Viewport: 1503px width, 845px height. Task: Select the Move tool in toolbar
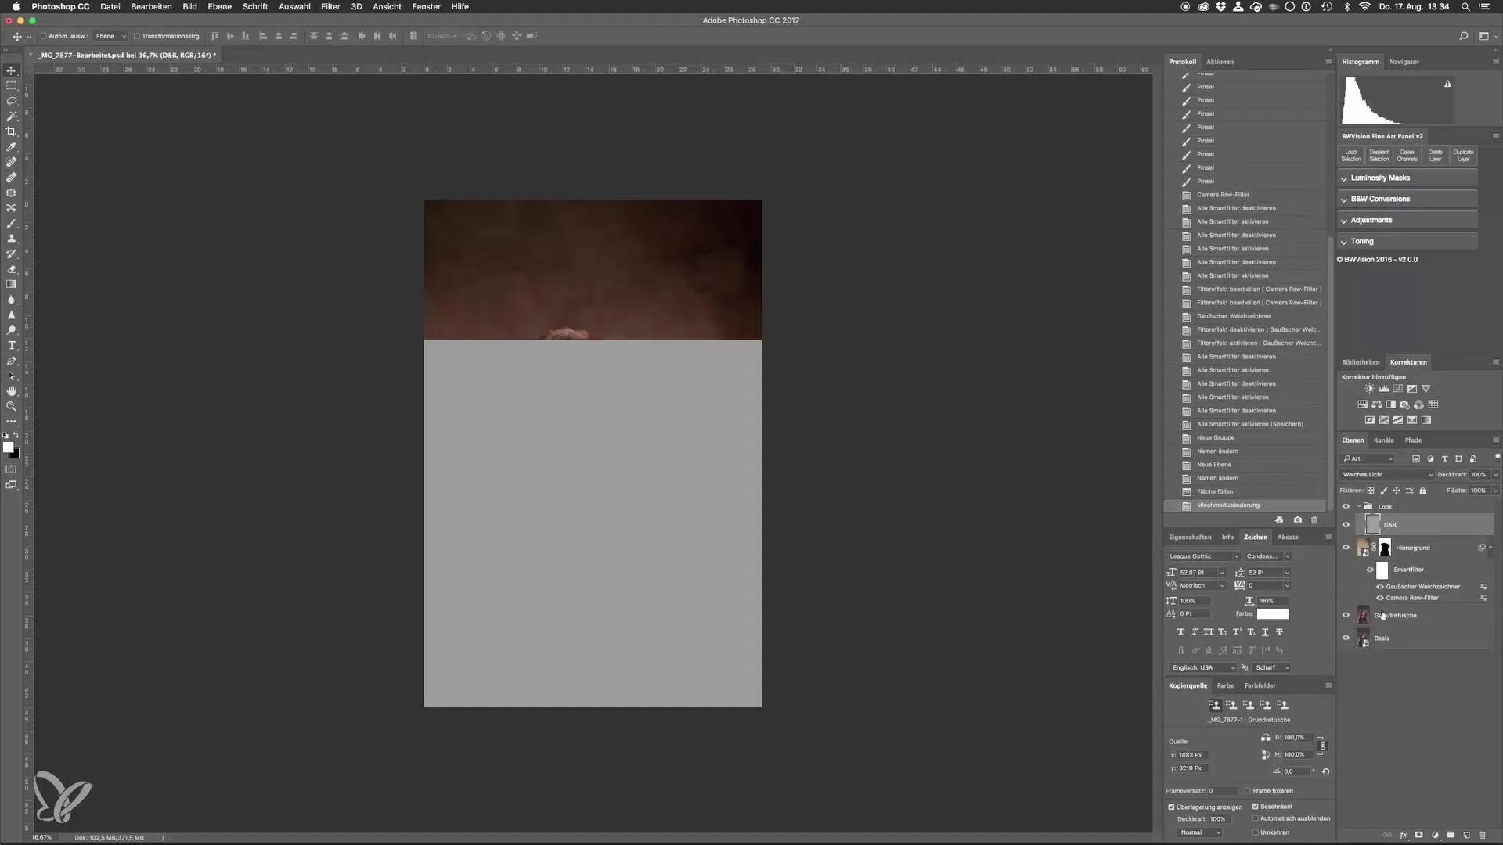[11, 70]
